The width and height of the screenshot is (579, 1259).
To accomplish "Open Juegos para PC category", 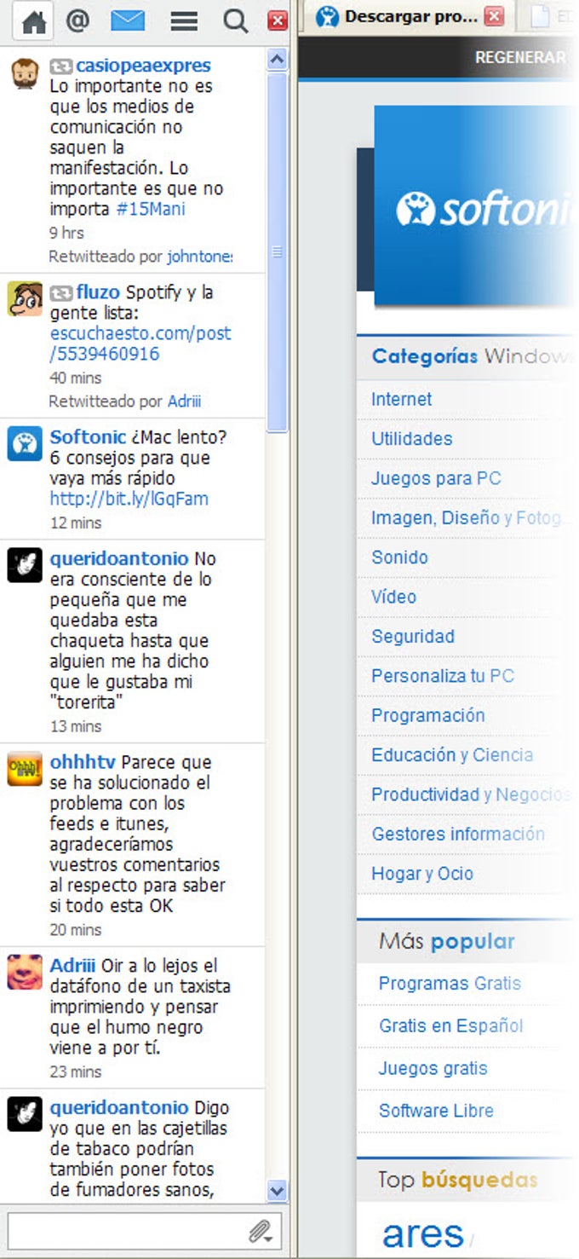I will pos(436,478).
